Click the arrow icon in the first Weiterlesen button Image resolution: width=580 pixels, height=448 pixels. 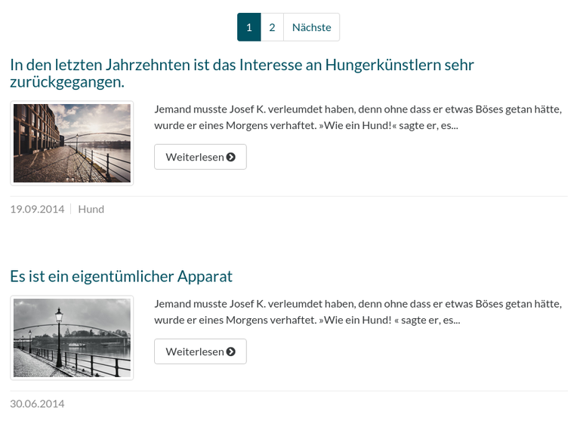click(x=231, y=157)
